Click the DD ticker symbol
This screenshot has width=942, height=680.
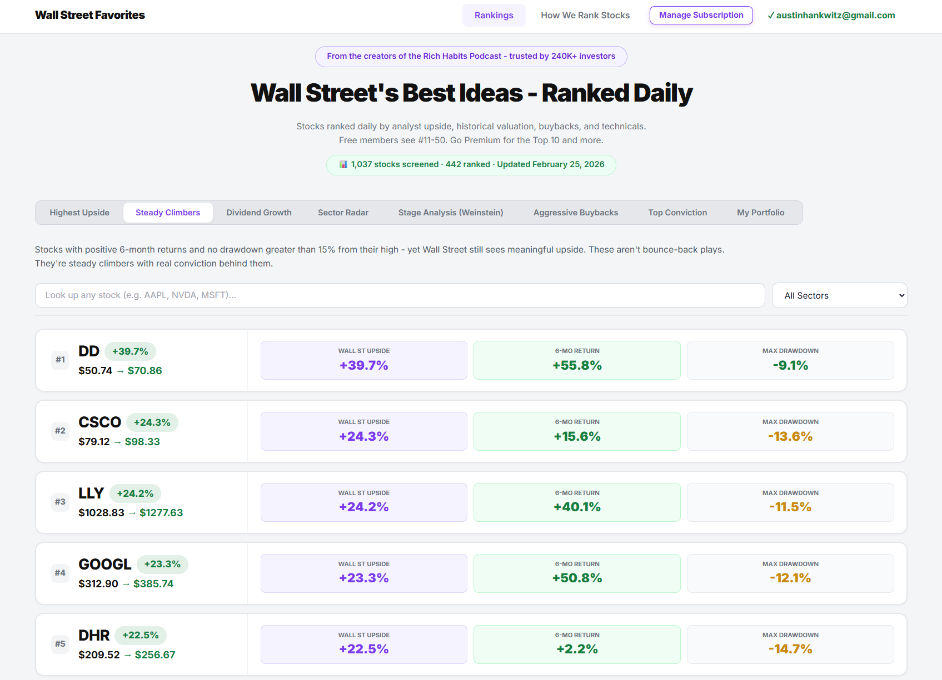point(89,351)
